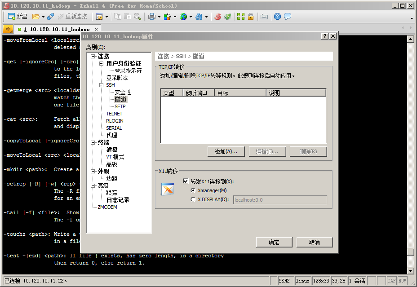The height and width of the screenshot is (287, 417).
Task: Click the 侦听端口 column header
Action: click(x=199, y=93)
